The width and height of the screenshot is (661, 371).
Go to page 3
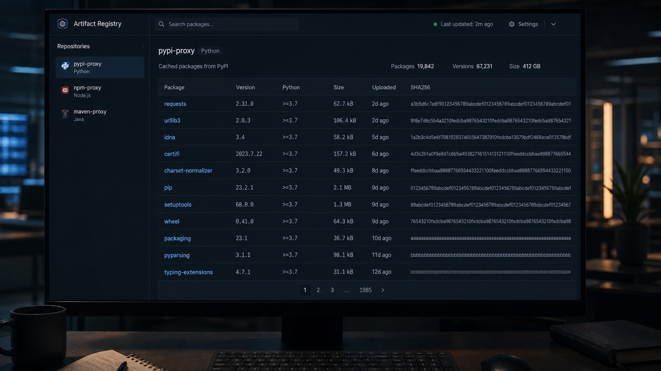pyautogui.click(x=332, y=290)
